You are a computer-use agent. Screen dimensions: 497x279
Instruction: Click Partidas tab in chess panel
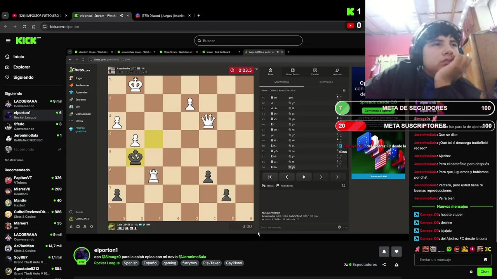(315, 72)
